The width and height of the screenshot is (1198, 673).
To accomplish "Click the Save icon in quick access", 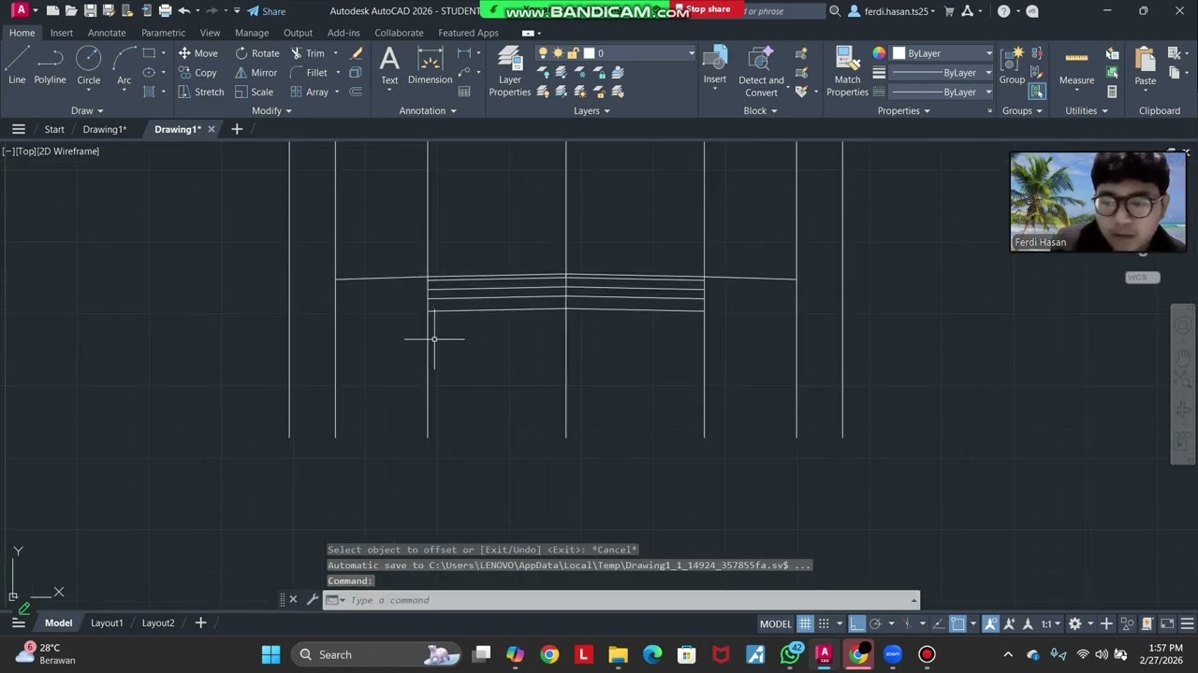I will (90, 11).
